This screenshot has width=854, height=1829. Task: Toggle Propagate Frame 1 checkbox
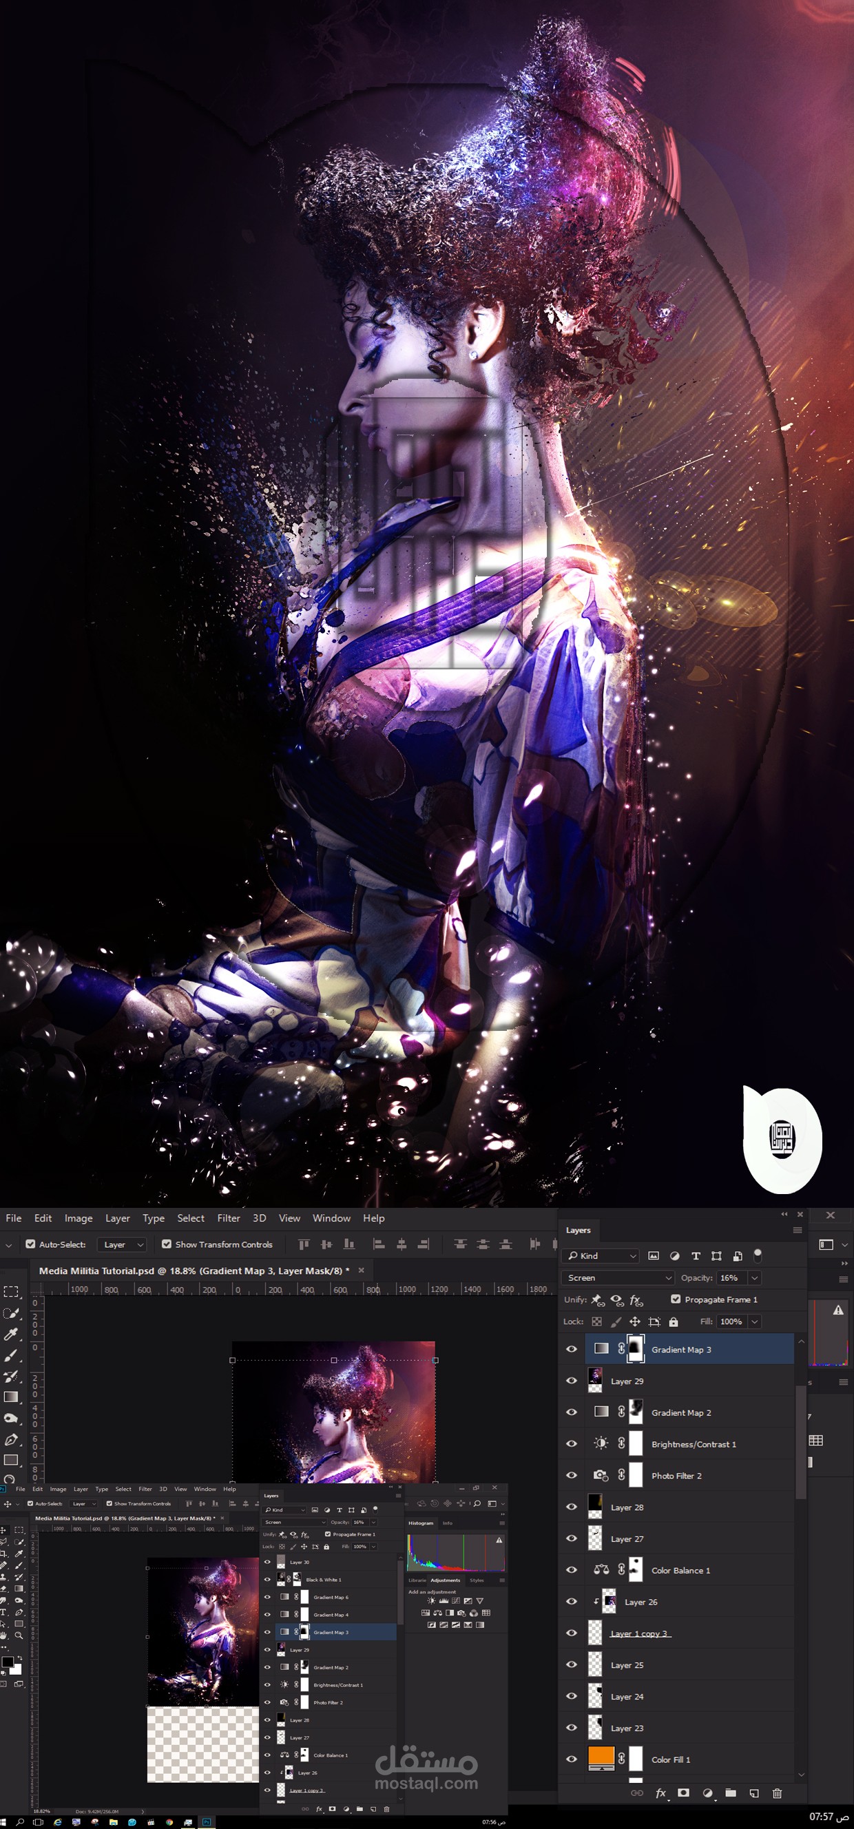676,1300
